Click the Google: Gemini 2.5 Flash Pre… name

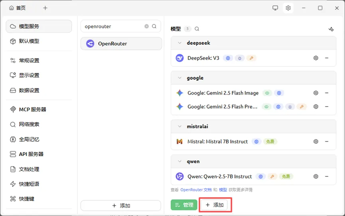pyautogui.click(x=222, y=107)
